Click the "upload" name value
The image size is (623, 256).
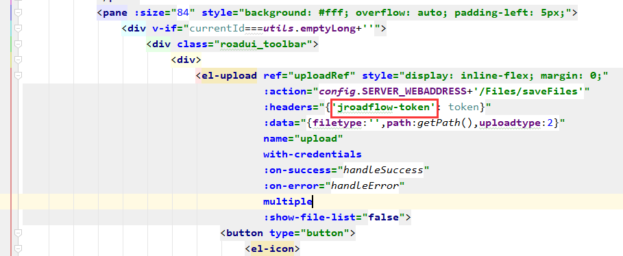318,139
